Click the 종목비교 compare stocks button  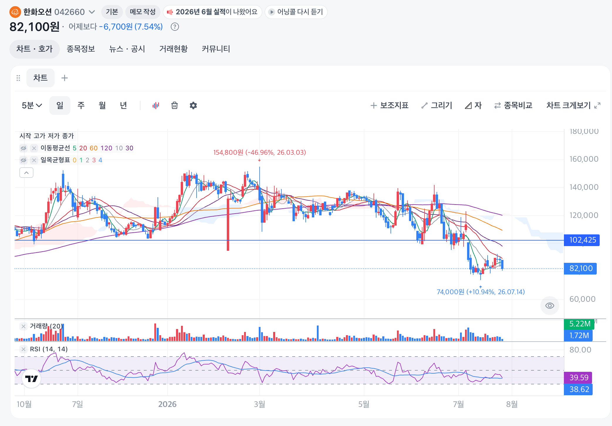513,105
